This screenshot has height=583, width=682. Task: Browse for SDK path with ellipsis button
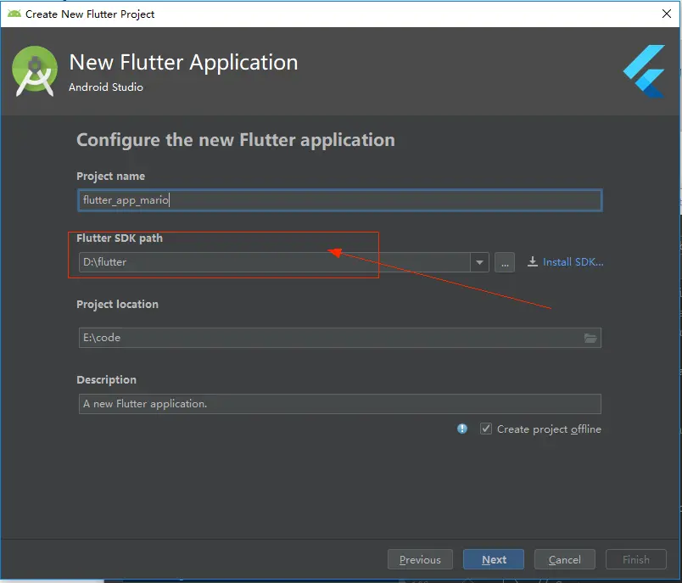pos(505,262)
